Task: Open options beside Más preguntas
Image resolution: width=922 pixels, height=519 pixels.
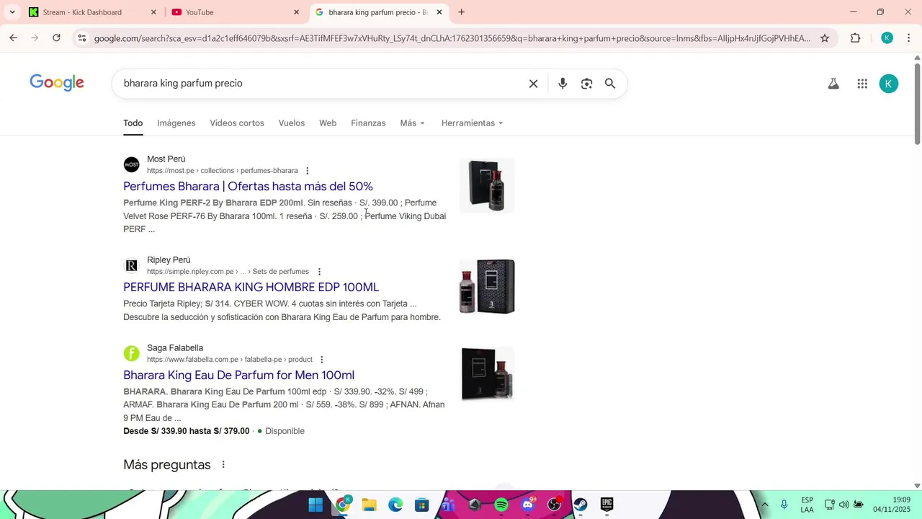Action: [223, 465]
